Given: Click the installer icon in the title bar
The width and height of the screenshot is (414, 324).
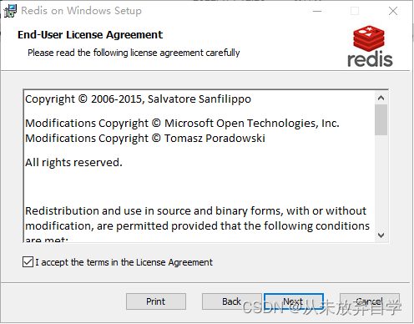Looking at the screenshot, I should pos(10,11).
